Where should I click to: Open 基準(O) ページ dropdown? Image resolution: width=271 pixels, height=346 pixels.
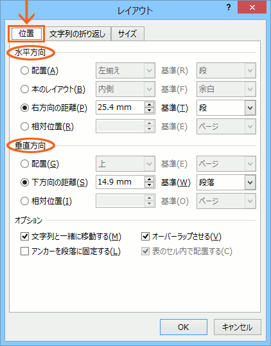coord(226,201)
